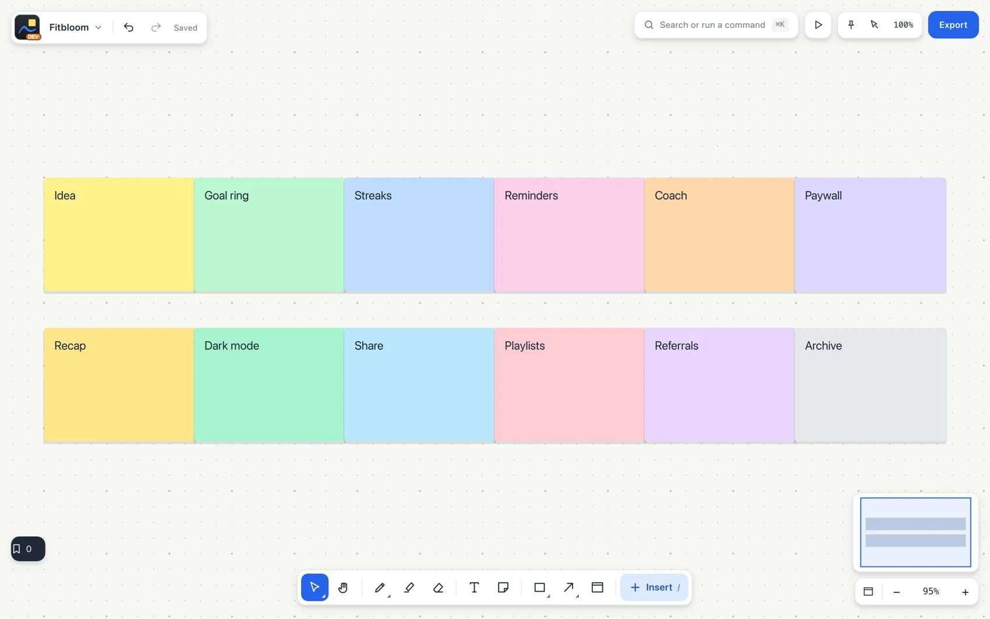This screenshot has width=990, height=619.
Task: Click the Saved status text
Action: click(x=185, y=28)
